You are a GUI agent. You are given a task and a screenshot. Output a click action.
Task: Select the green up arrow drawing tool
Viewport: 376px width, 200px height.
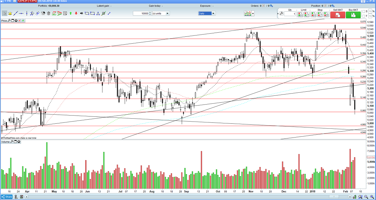click(70, 13)
